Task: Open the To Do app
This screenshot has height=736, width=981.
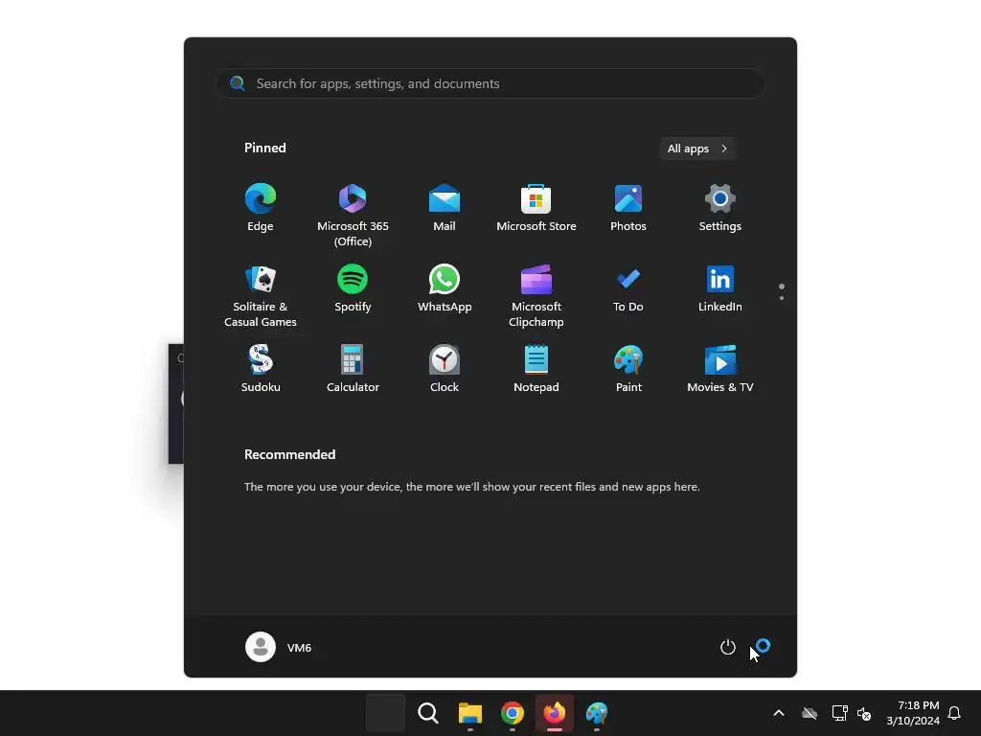Action: coord(628,289)
